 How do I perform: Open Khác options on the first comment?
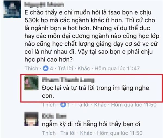(84, 68)
